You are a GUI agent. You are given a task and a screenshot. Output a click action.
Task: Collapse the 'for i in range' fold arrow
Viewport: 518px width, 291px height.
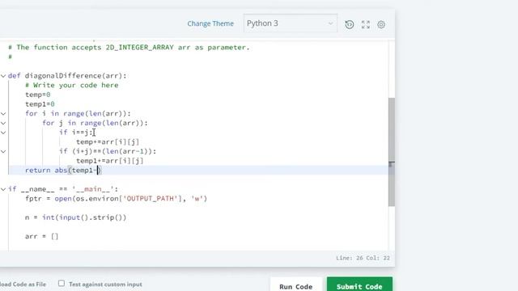[3, 113]
